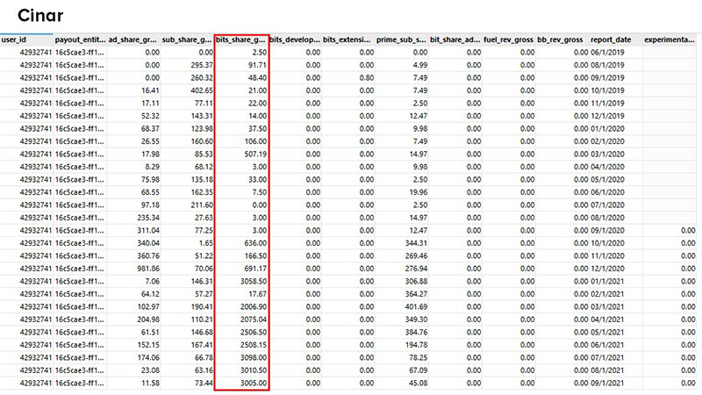The width and height of the screenshot is (702, 395).
Task: Click the experimenta column header
Action: pyautogui.click(x=671, y=40)
